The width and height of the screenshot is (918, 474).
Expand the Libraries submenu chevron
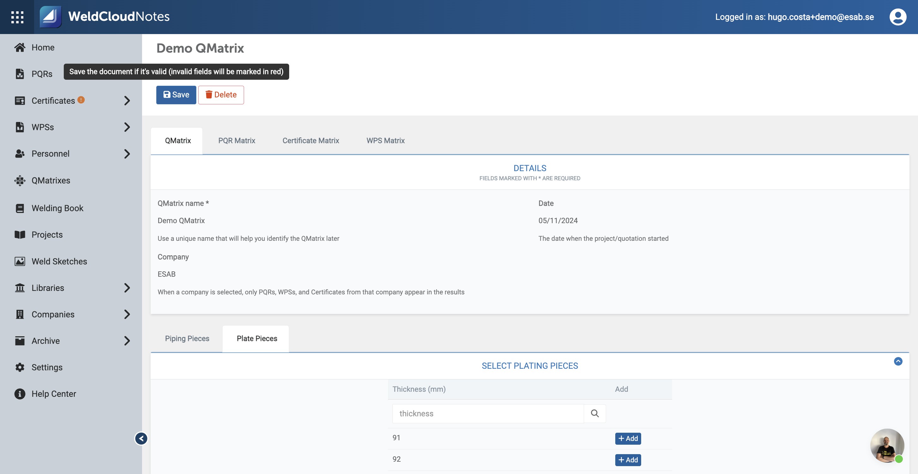tap(127, 287)
